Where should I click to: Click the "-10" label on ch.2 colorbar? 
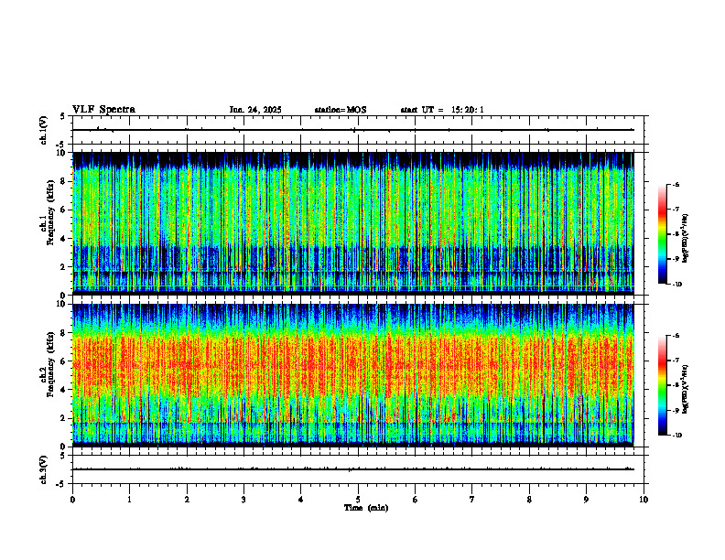pos(676,436)
